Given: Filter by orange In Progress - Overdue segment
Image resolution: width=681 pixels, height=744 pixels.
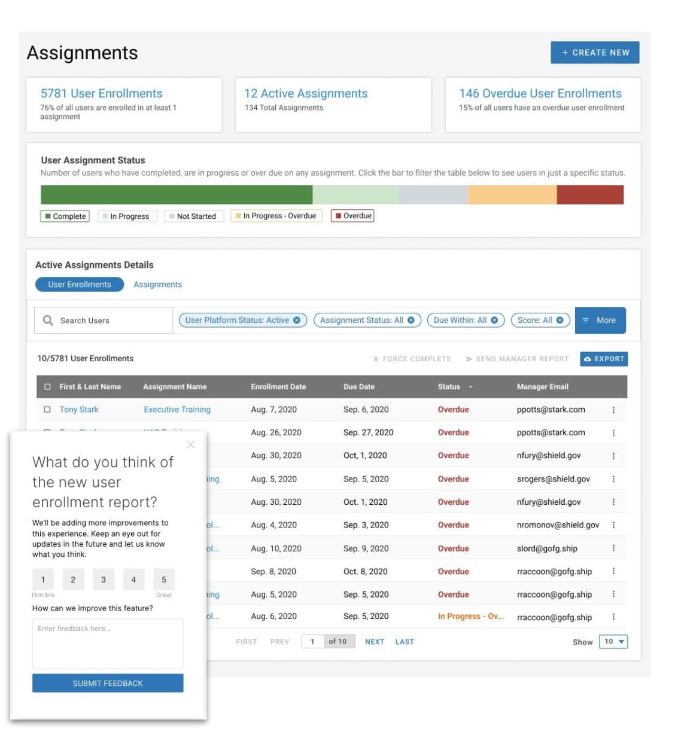Looking at the screenshot, I should click(x=512, y=194).
